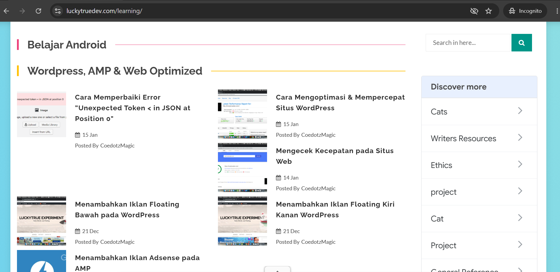560x272 pixels.
Task: Open the Incognito profile indicator
Action: (525, 11)
